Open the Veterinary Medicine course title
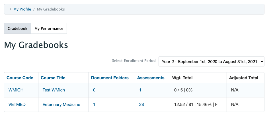Screen dimensions: 269x119 (x=61, y=105)
